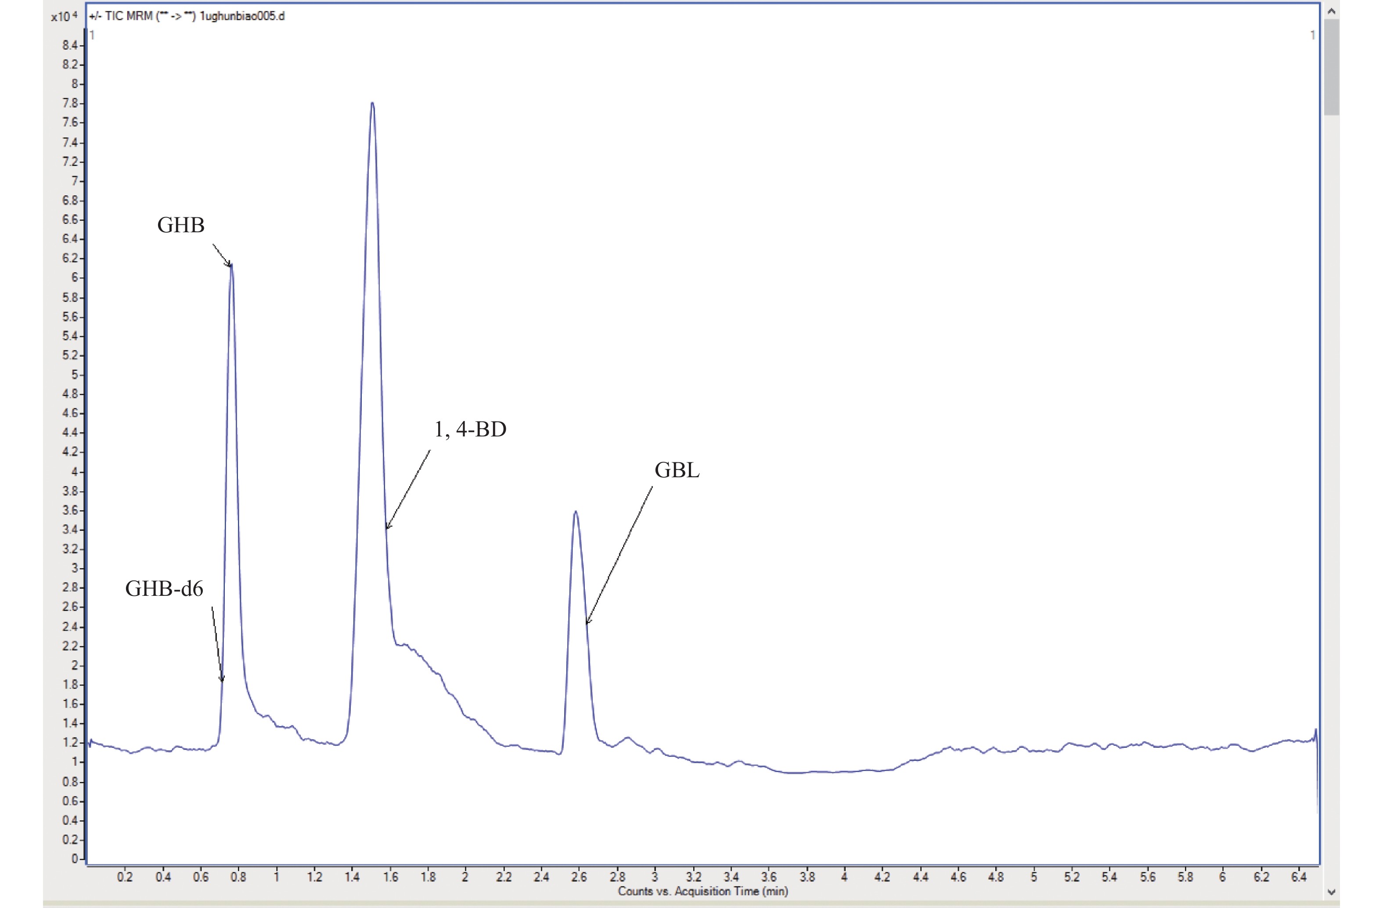Click the scrollbar down arrow

tap(1332, 892)
